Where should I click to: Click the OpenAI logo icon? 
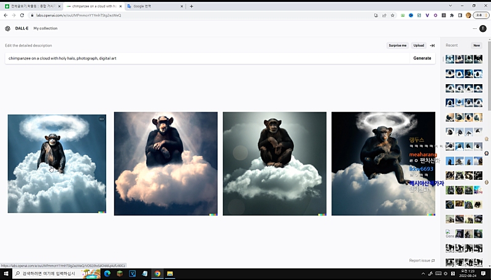(x=7, y=28)
